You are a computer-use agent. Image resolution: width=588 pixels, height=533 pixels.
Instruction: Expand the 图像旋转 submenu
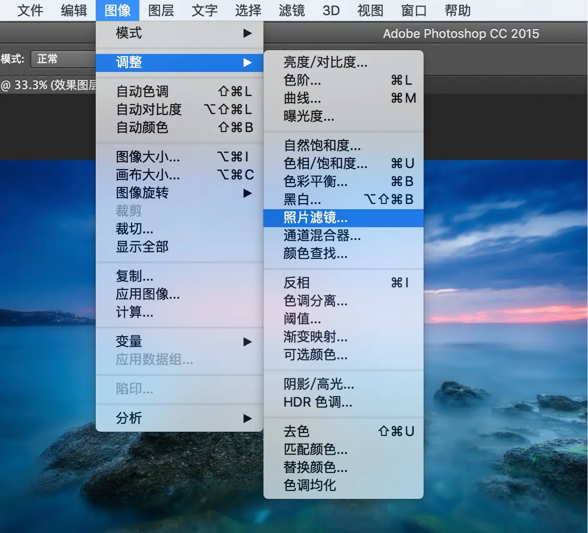coord(180,193)
